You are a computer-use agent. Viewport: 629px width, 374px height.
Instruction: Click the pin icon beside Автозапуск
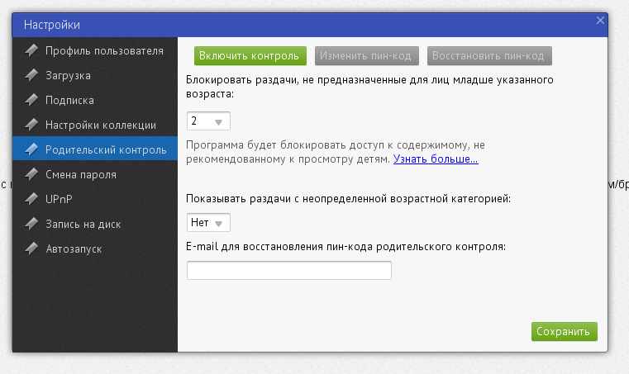point(31,249)
